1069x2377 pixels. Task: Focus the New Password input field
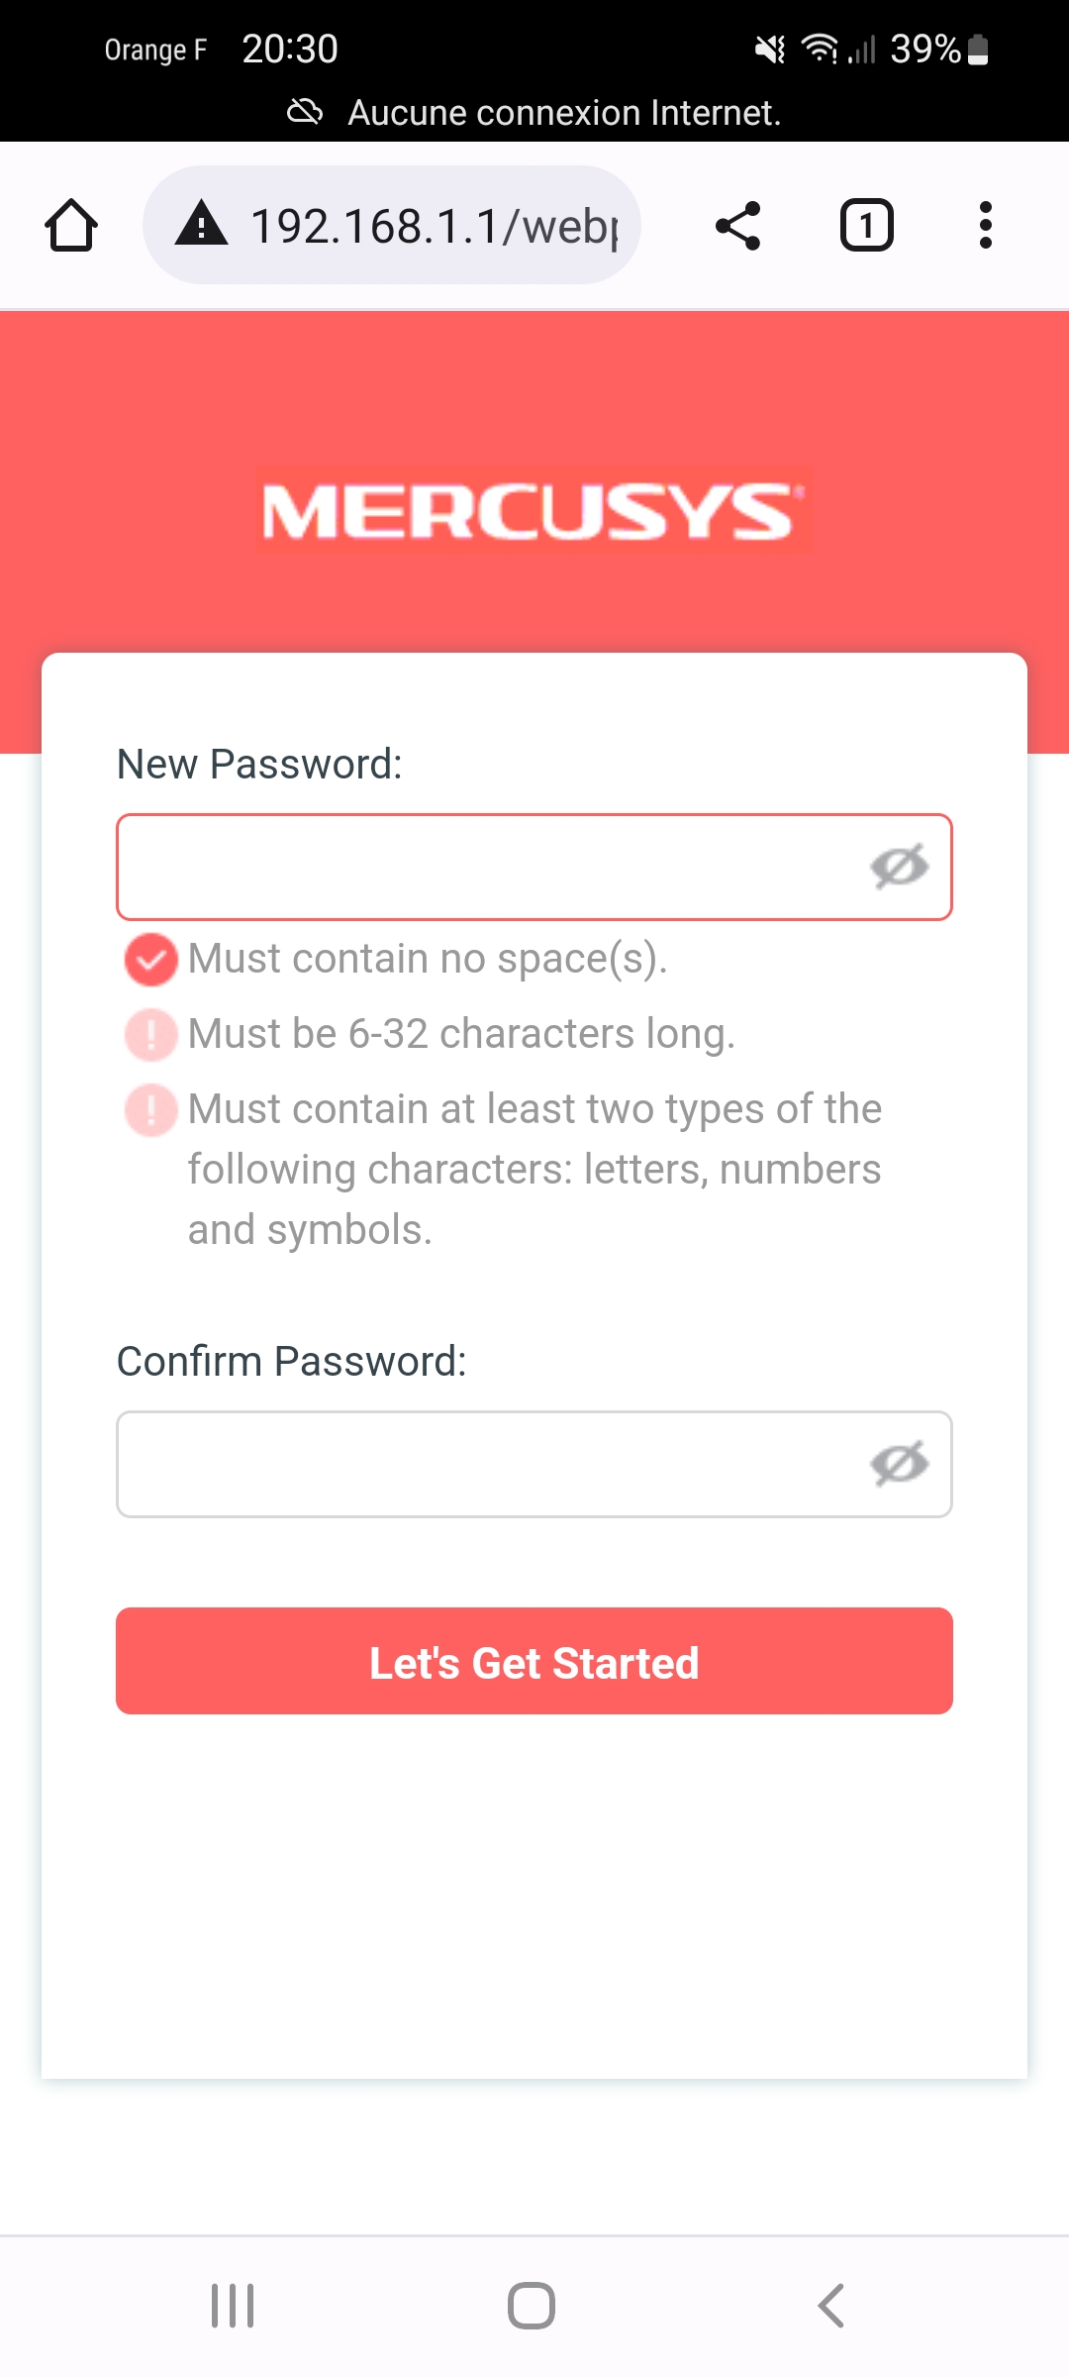(485, 868)
